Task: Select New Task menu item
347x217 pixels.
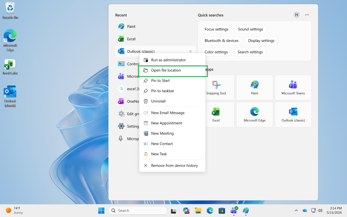Action: 172,154
